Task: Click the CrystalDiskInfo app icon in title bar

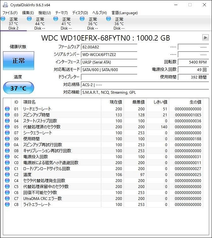Action: coord(5,5)
